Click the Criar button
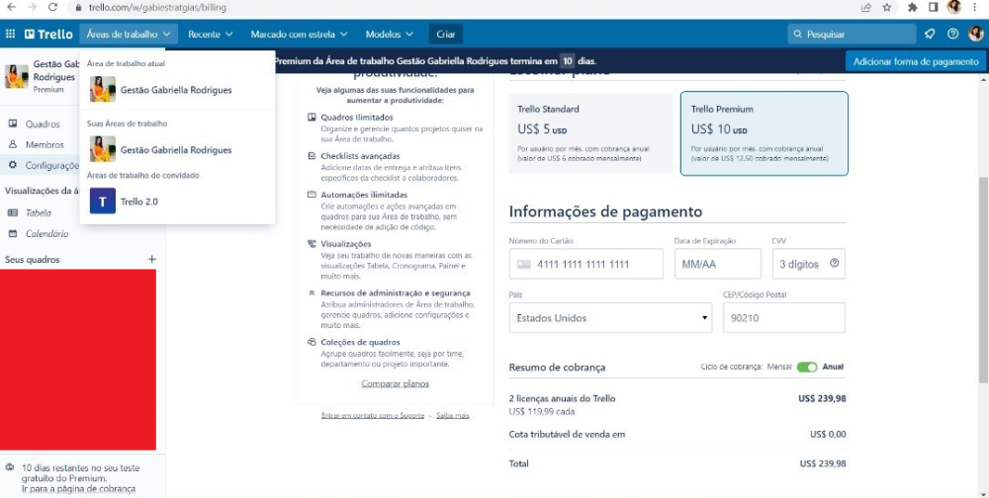The image size is (989, 498). coord(446,34)
